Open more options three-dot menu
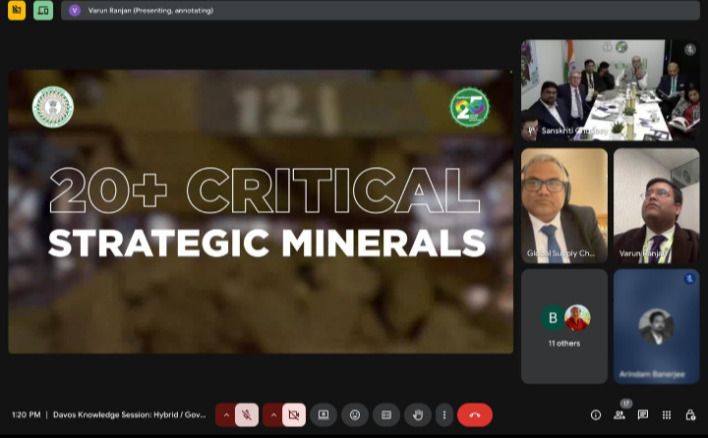This screenshot has width=708, height=438. 444,414
